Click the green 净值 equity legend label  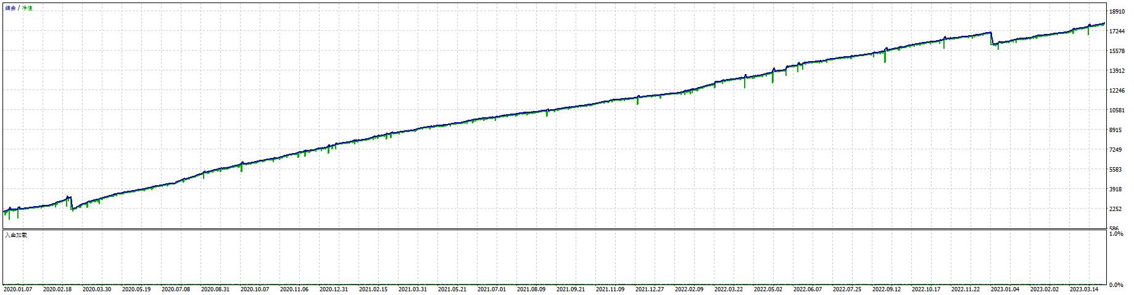point(27,8)
